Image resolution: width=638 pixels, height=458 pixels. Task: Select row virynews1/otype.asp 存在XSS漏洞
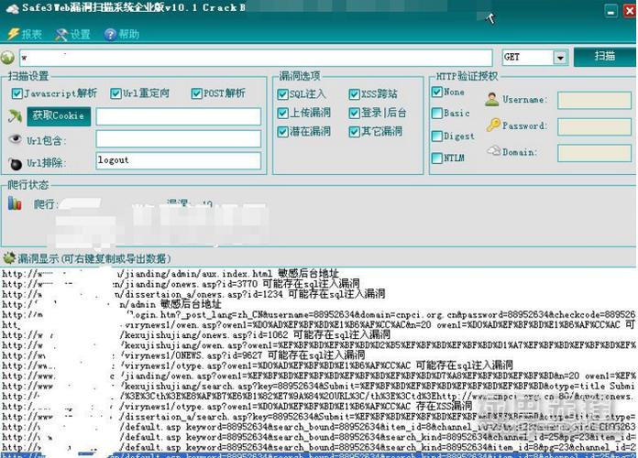click(237, 406)
